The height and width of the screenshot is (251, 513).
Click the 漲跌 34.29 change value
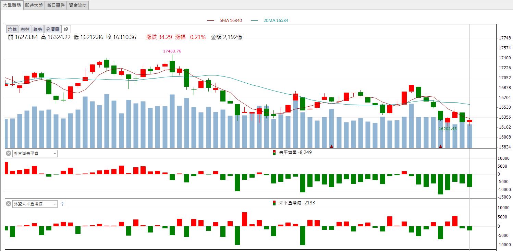pyautogui.click(x=159, y=37)
